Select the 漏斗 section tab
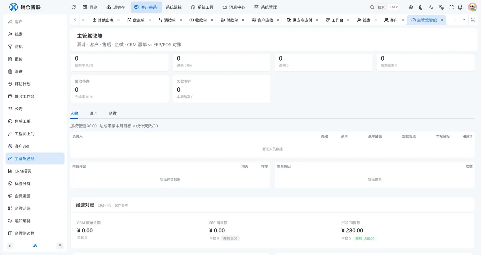The width and height of the screenshot is (481, 255). [x=94, y=113]
